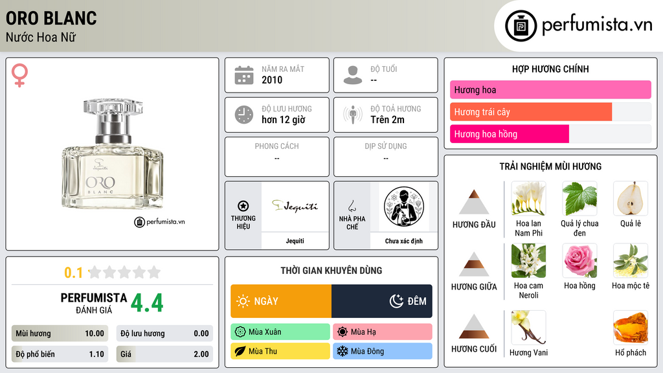This screenshot has height=373, width=663.
Task: Select the Hương hoa accord bar
Action: tap(550, 89)
